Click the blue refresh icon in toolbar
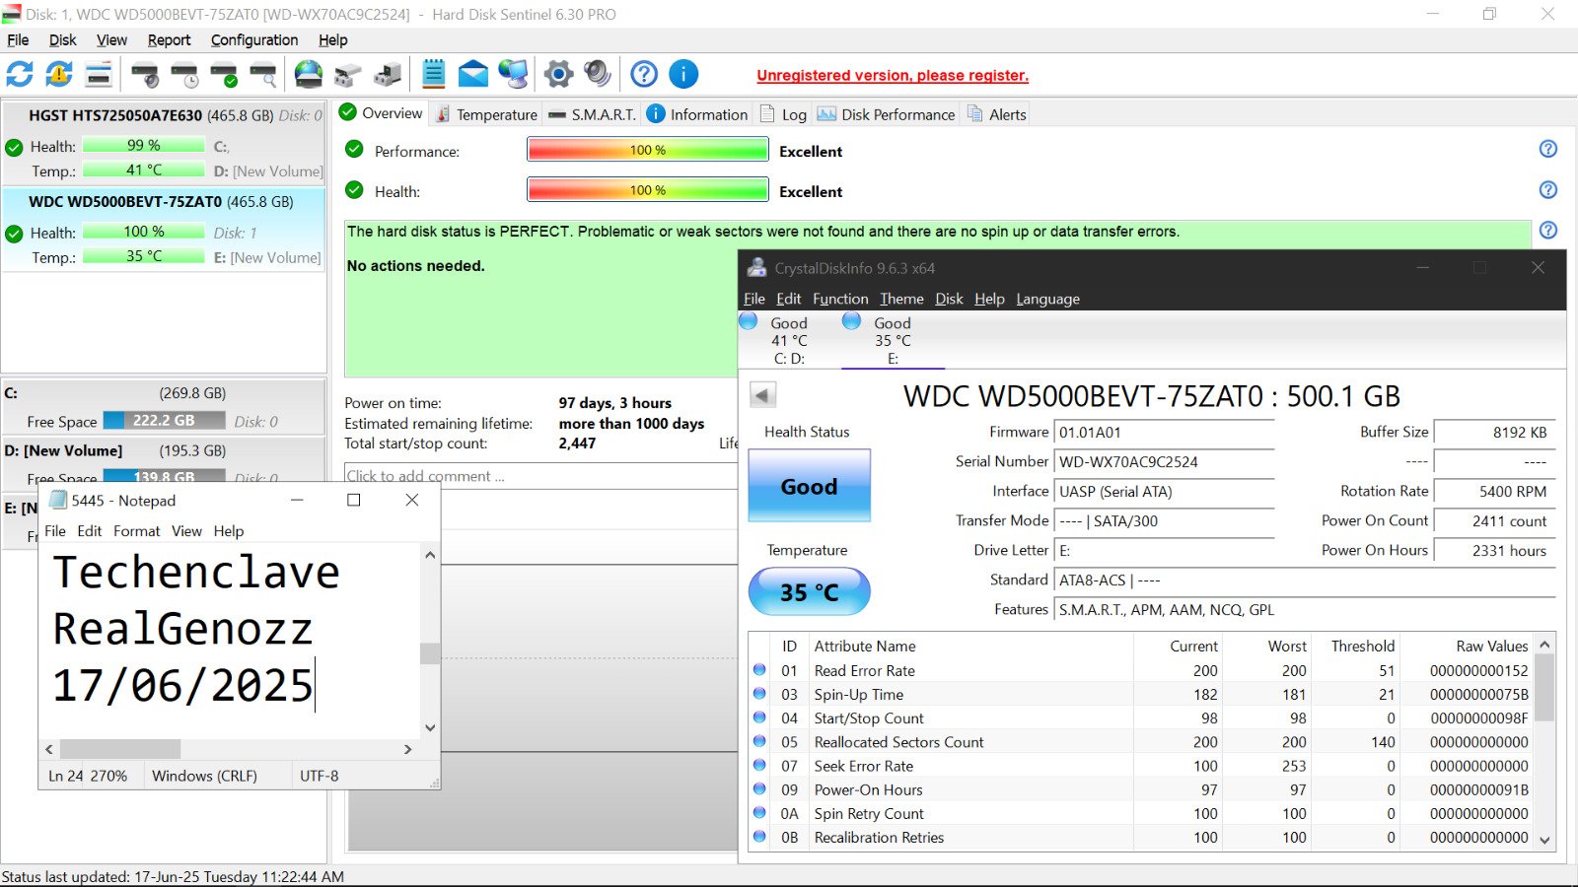Image resolution: width=1578 pixels, height=887 pixels. 20,74
